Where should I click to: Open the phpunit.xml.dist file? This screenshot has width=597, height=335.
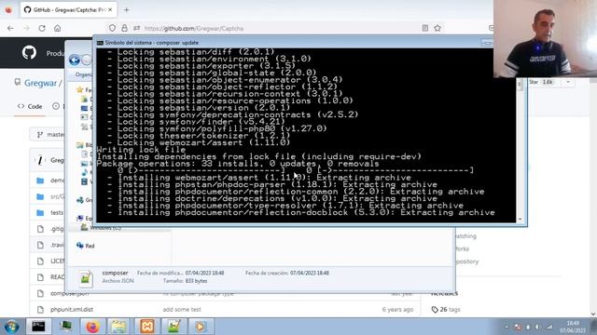click(72, 310)
